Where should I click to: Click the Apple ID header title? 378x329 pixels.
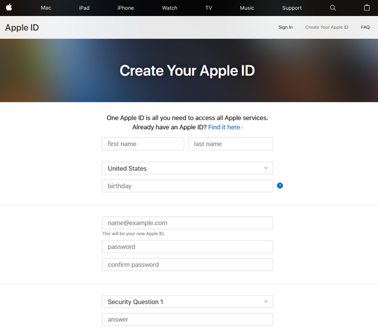pos(22,27)
